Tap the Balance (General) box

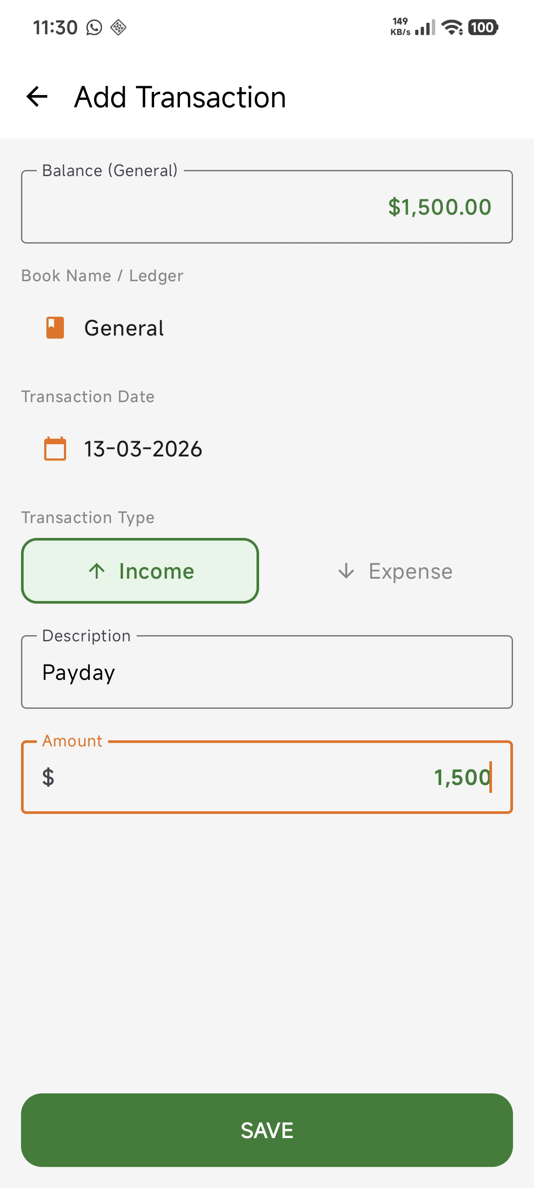[267, 207]
